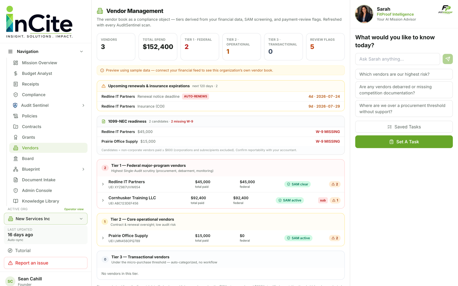Click the send arrow icon next to Ask Sarah
Viewport: 458px width, 286px height.
coord(448,59)
